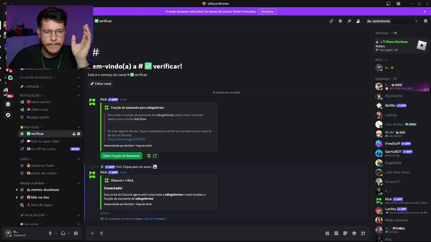Screen dimensions: 431x242
Task: Add channel to KICK SUBS category
Action: (x=78, y=127)
